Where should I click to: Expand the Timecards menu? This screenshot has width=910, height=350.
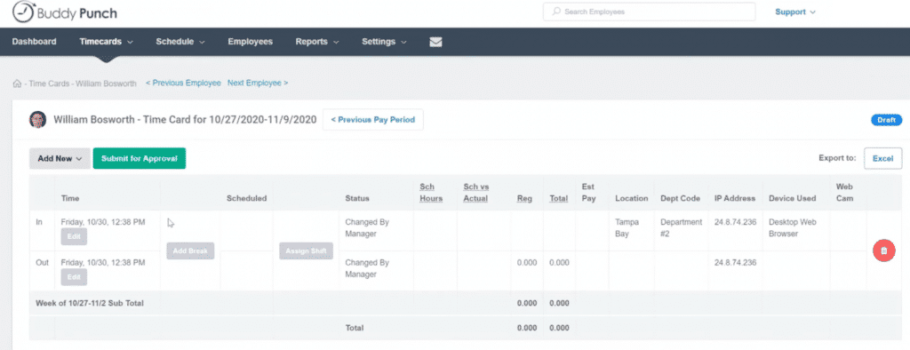point(107,42)
